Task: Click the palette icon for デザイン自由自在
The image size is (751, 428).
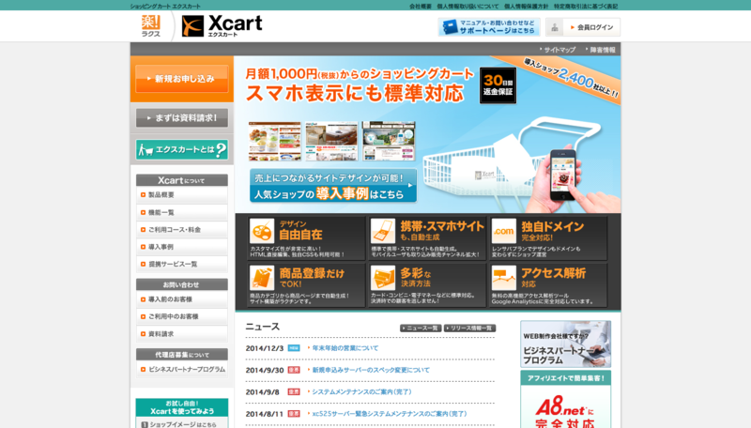Action: point(262,231)
